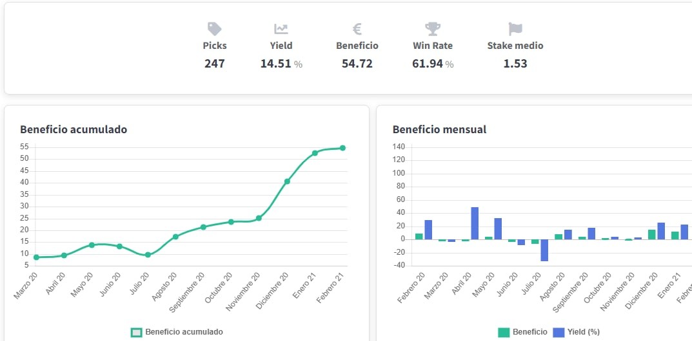Click the Enero 21 point on cumulative line

click(315, 153)
